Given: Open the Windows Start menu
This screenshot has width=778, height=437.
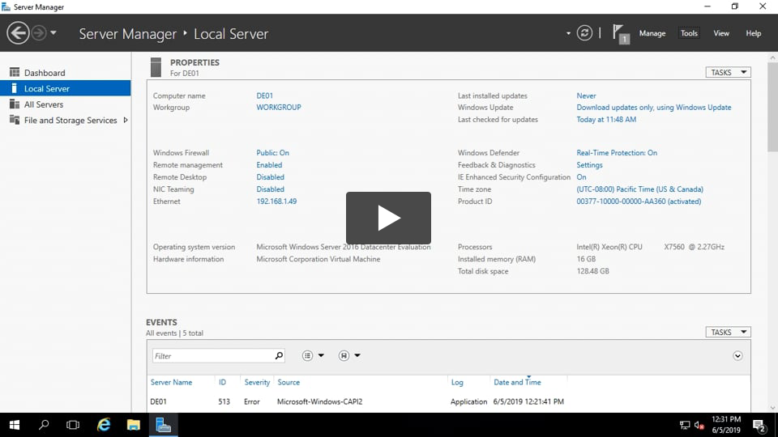Looking at the screenshot, I should (15, 425).
